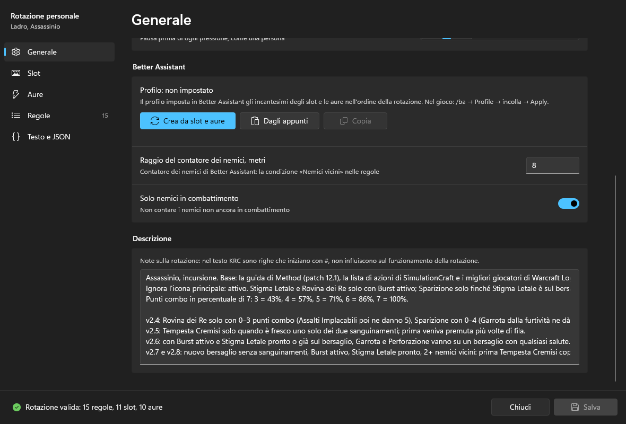Viewport: 626px width, 424px height.
Task: Click the Rotazione personale title
Action: tap(45, 16)
